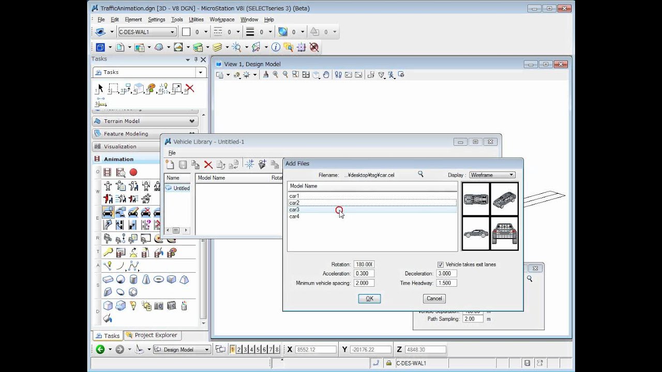Screen dimensions: 662x372
Task: Click New library icon in Vehicle Library
Action: point(170,164)
